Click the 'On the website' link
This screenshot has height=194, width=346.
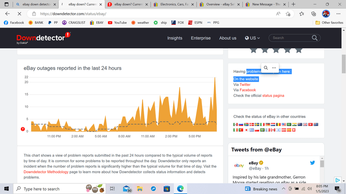click(246, 79)
